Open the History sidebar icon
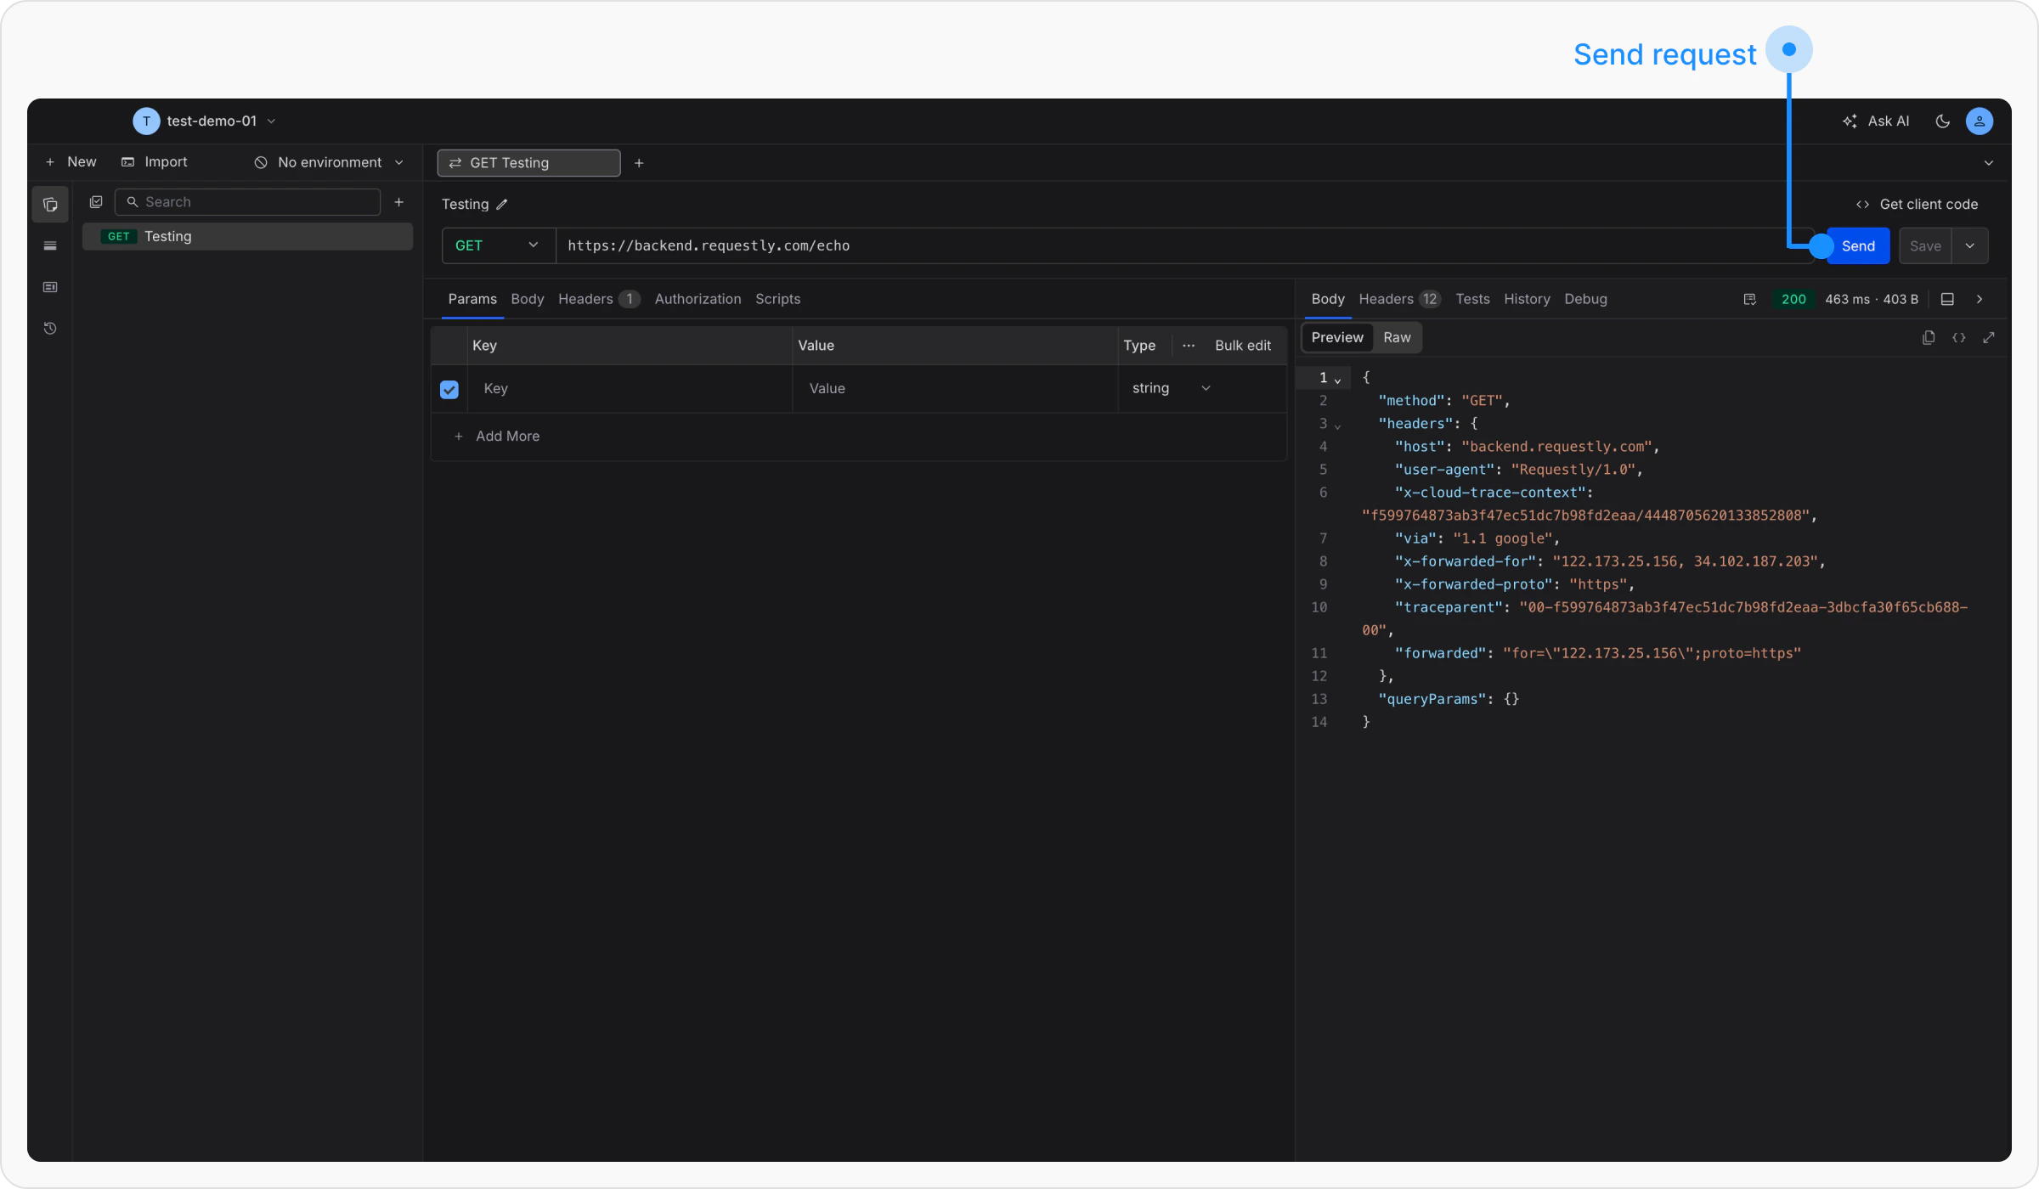 (x=50, y=329)
